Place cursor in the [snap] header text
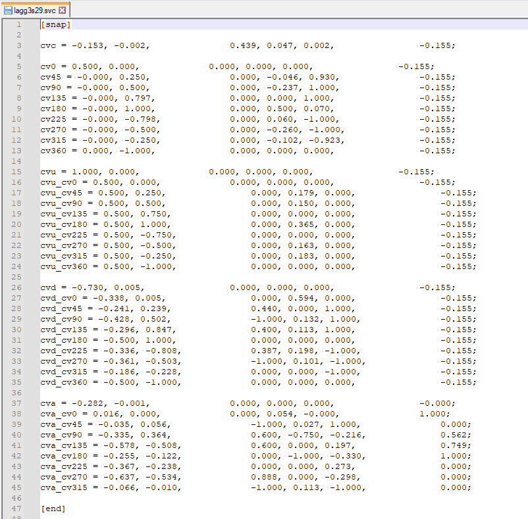Viewport: 528px width, 519px height. 55,24
